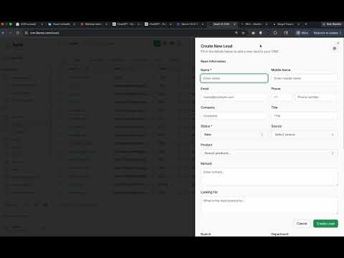The width and height of the screenshot is (344, 258).
Task: Click the Phone number input field
Action: click(316, 97)
